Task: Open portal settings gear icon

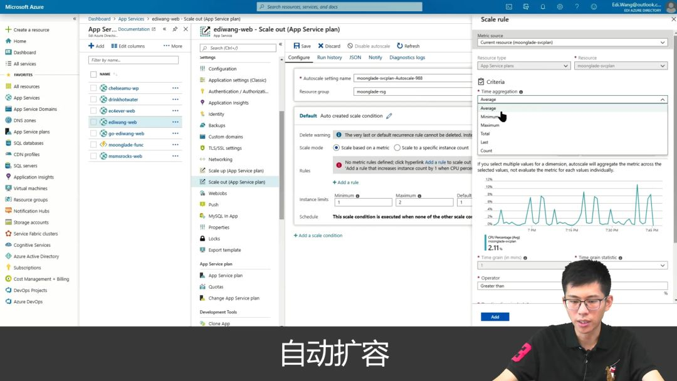Action: point(560,7)
